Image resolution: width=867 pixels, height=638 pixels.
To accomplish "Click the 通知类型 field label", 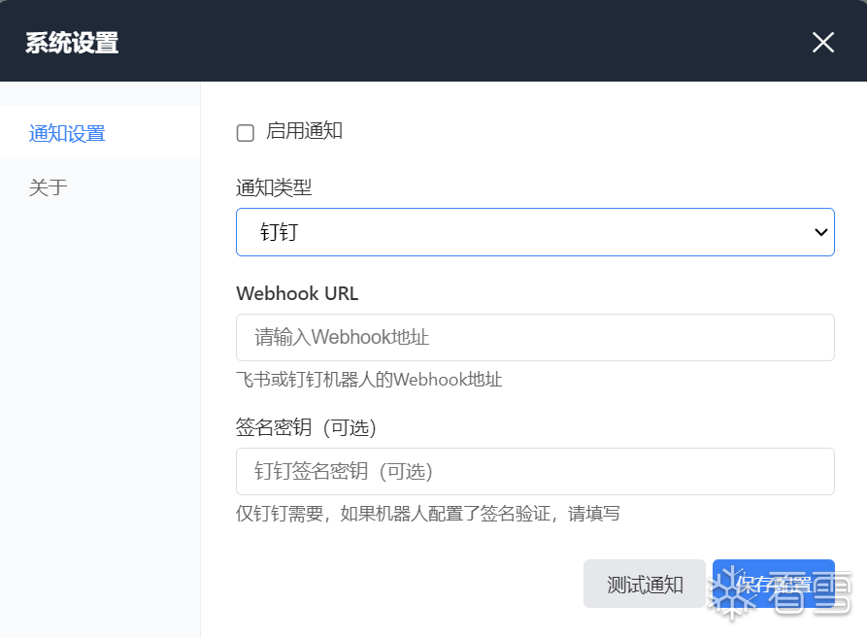I will coord(274,187).
